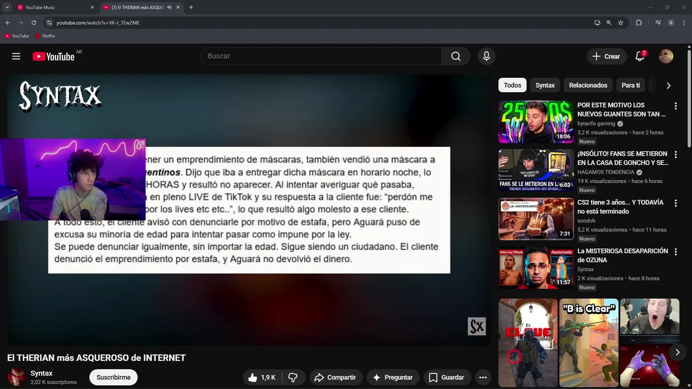Close the YouTube Music browser tab
The height and width of the screenshot is (389, 692).
pos(92,8)
